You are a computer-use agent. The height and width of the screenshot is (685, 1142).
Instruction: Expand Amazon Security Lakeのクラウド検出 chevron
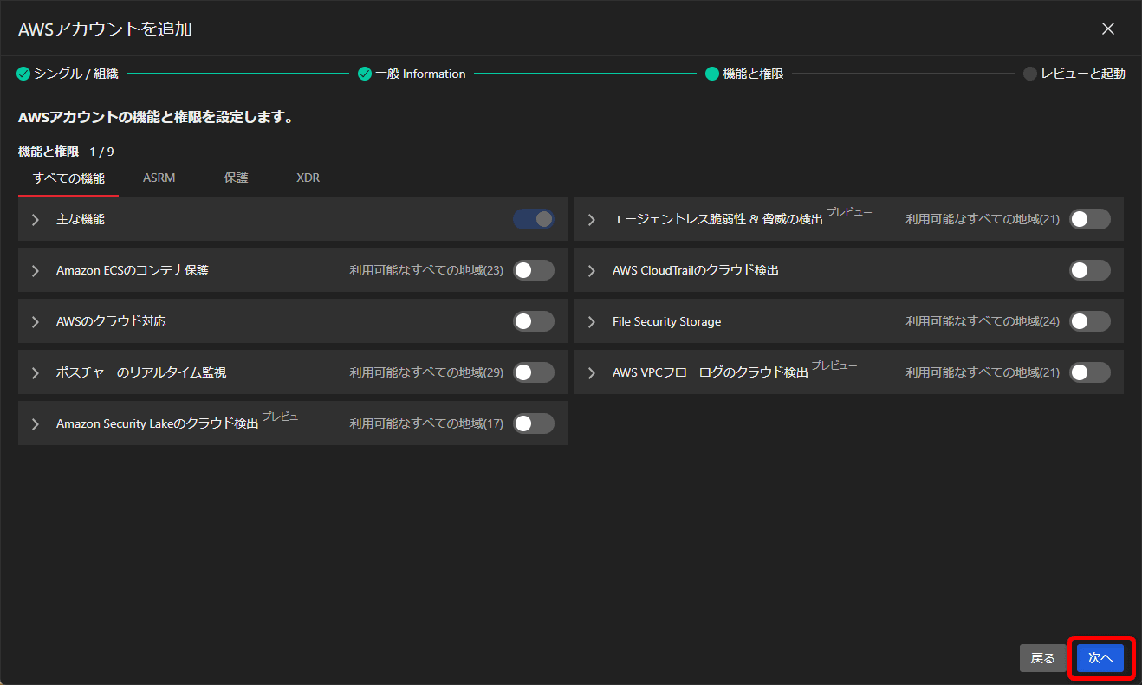pos(36,424)
